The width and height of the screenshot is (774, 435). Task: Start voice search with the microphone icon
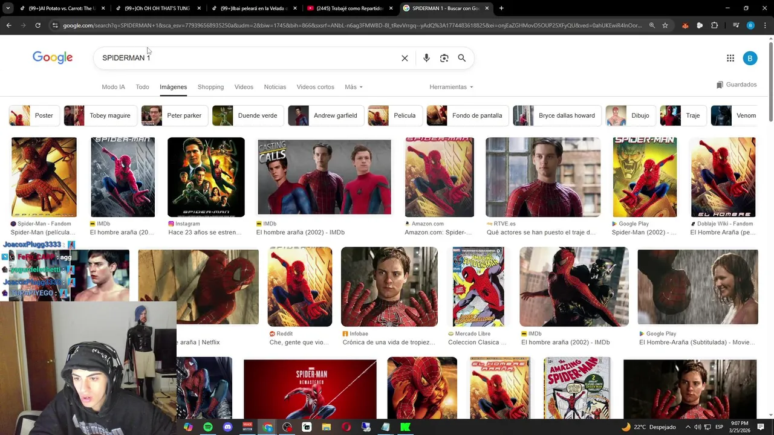pos(426,58)
